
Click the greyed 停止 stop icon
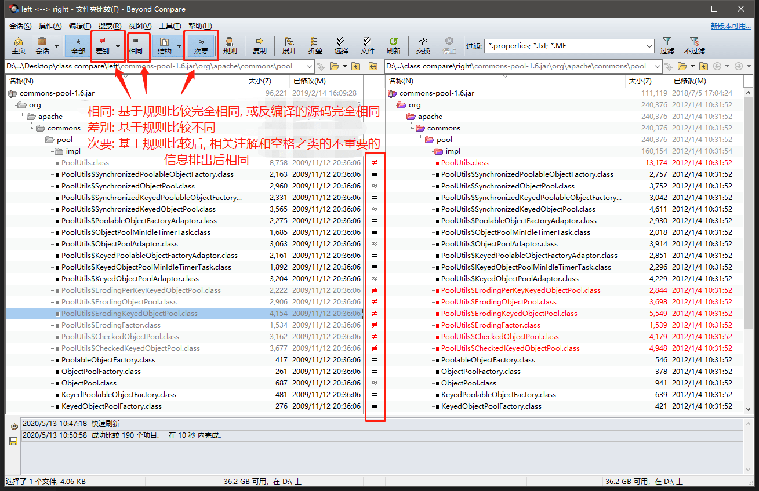[x=449, y=46]
